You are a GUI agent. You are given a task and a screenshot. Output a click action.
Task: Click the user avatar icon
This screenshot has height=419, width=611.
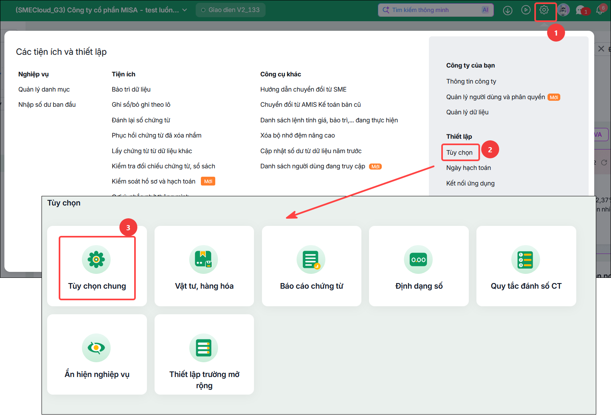click(x=563, y=10)
